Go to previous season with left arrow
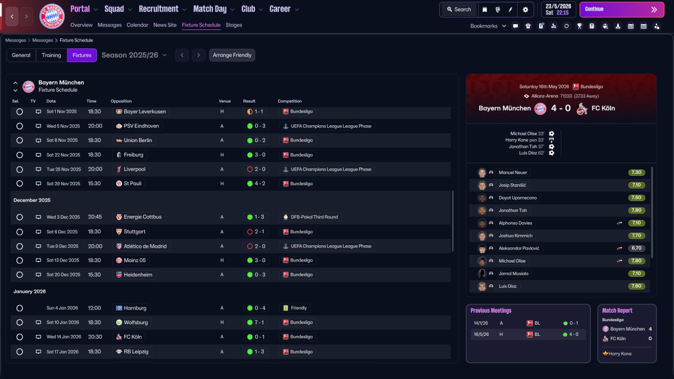This screenshot has height=379, width=674. coord(182,55)
